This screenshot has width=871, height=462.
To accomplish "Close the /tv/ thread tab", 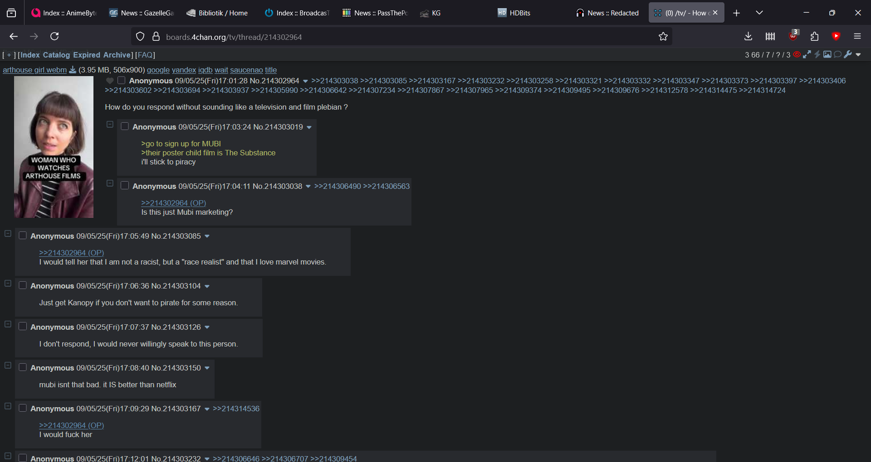I will tap(715, 13).
